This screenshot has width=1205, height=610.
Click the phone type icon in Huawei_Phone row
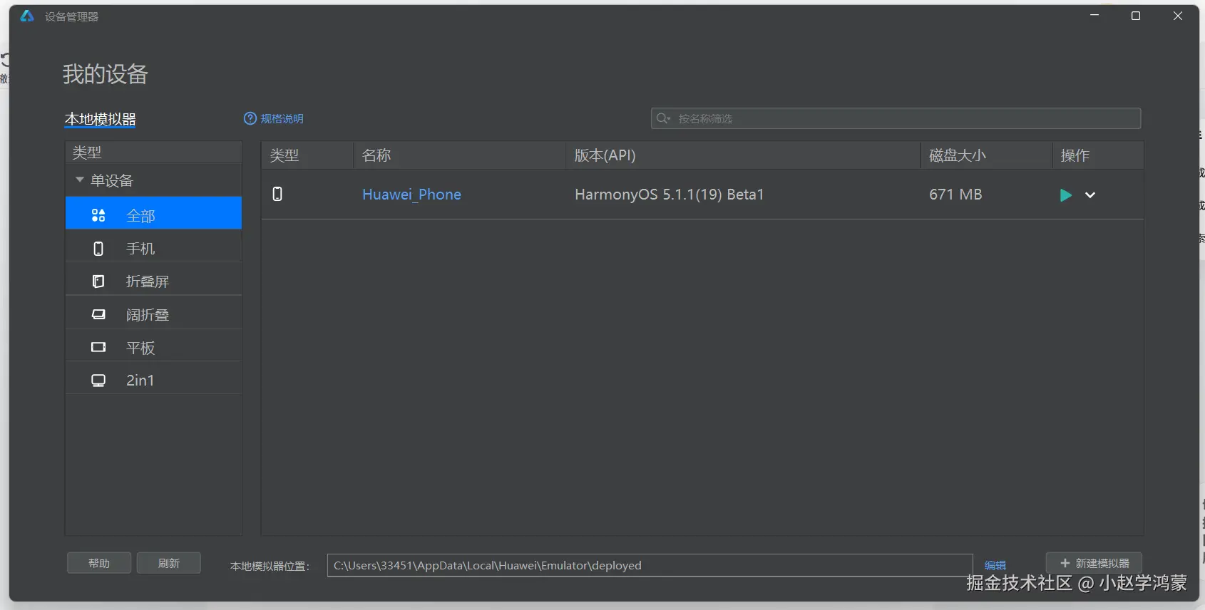277,194
